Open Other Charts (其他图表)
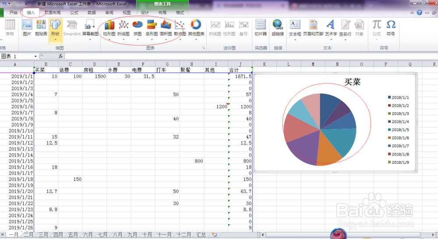The width and height of the screenshot is (438, 239). (x=196, y=29)
